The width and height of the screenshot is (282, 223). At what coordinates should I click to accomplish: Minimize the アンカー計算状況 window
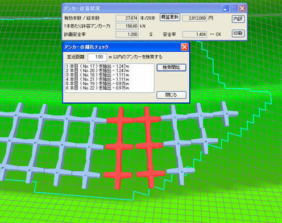[225, 9]
